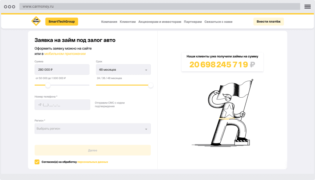The width and height of the screenshot is (315, 180).
Task: Open the персональных данных link
Action: point(92,162)
